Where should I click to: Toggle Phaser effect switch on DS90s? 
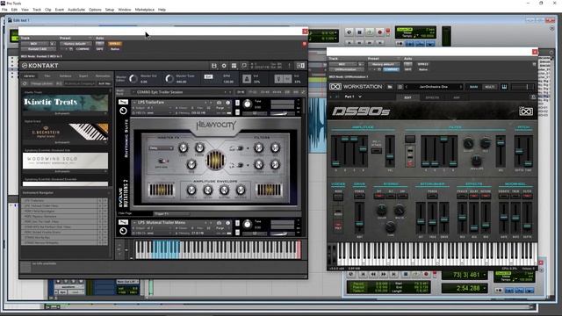[462, 196]
